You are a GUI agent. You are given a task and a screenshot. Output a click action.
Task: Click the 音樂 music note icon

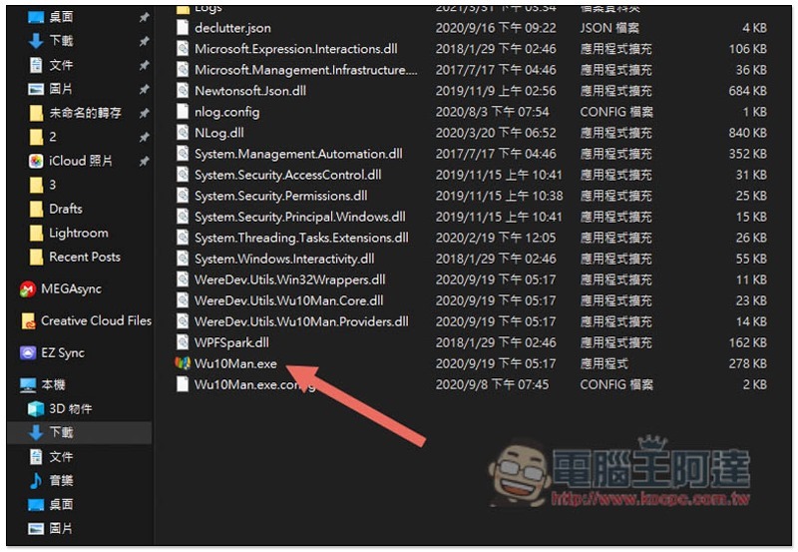point(36,480)
